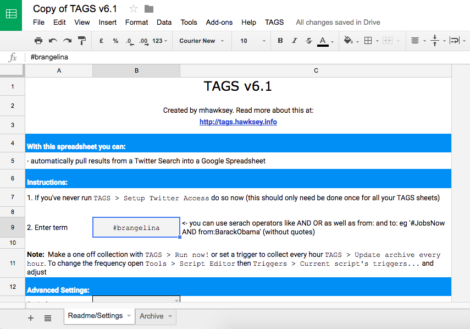Toggle bold formatting

tap(280, 41)
